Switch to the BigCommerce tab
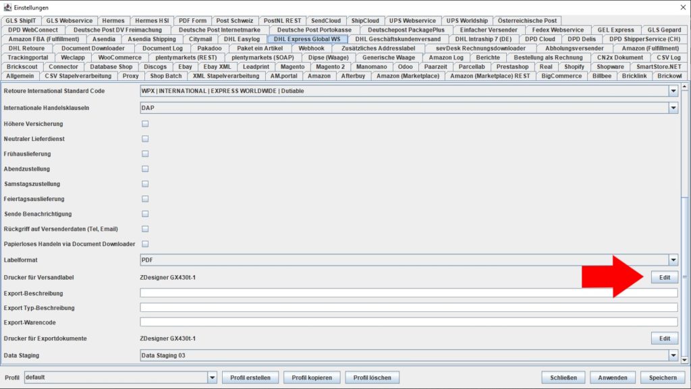Viewport: 691px width, 389px height. pos(561,76)
